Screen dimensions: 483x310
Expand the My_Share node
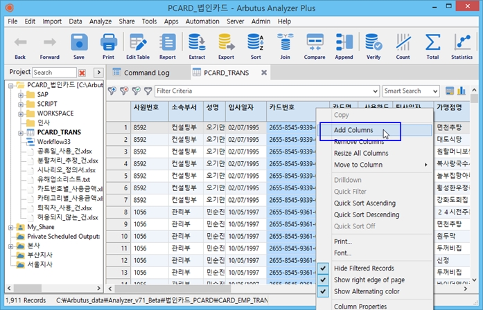pos(11,228)
